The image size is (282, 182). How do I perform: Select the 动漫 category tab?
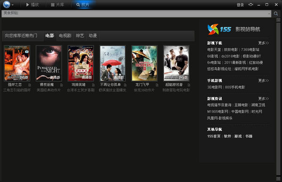[93, 36]
